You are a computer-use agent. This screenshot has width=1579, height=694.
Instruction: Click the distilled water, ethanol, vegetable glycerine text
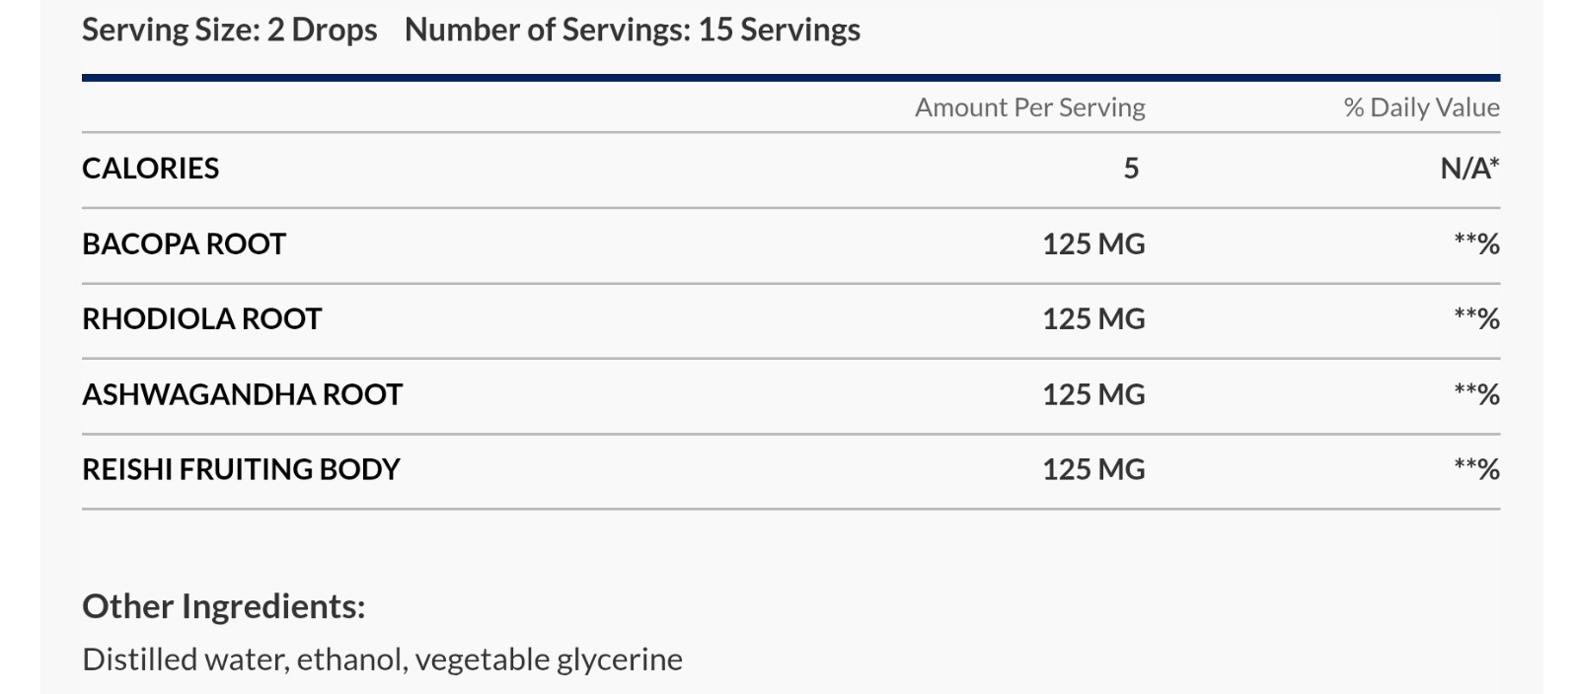(x=383, y=659)
